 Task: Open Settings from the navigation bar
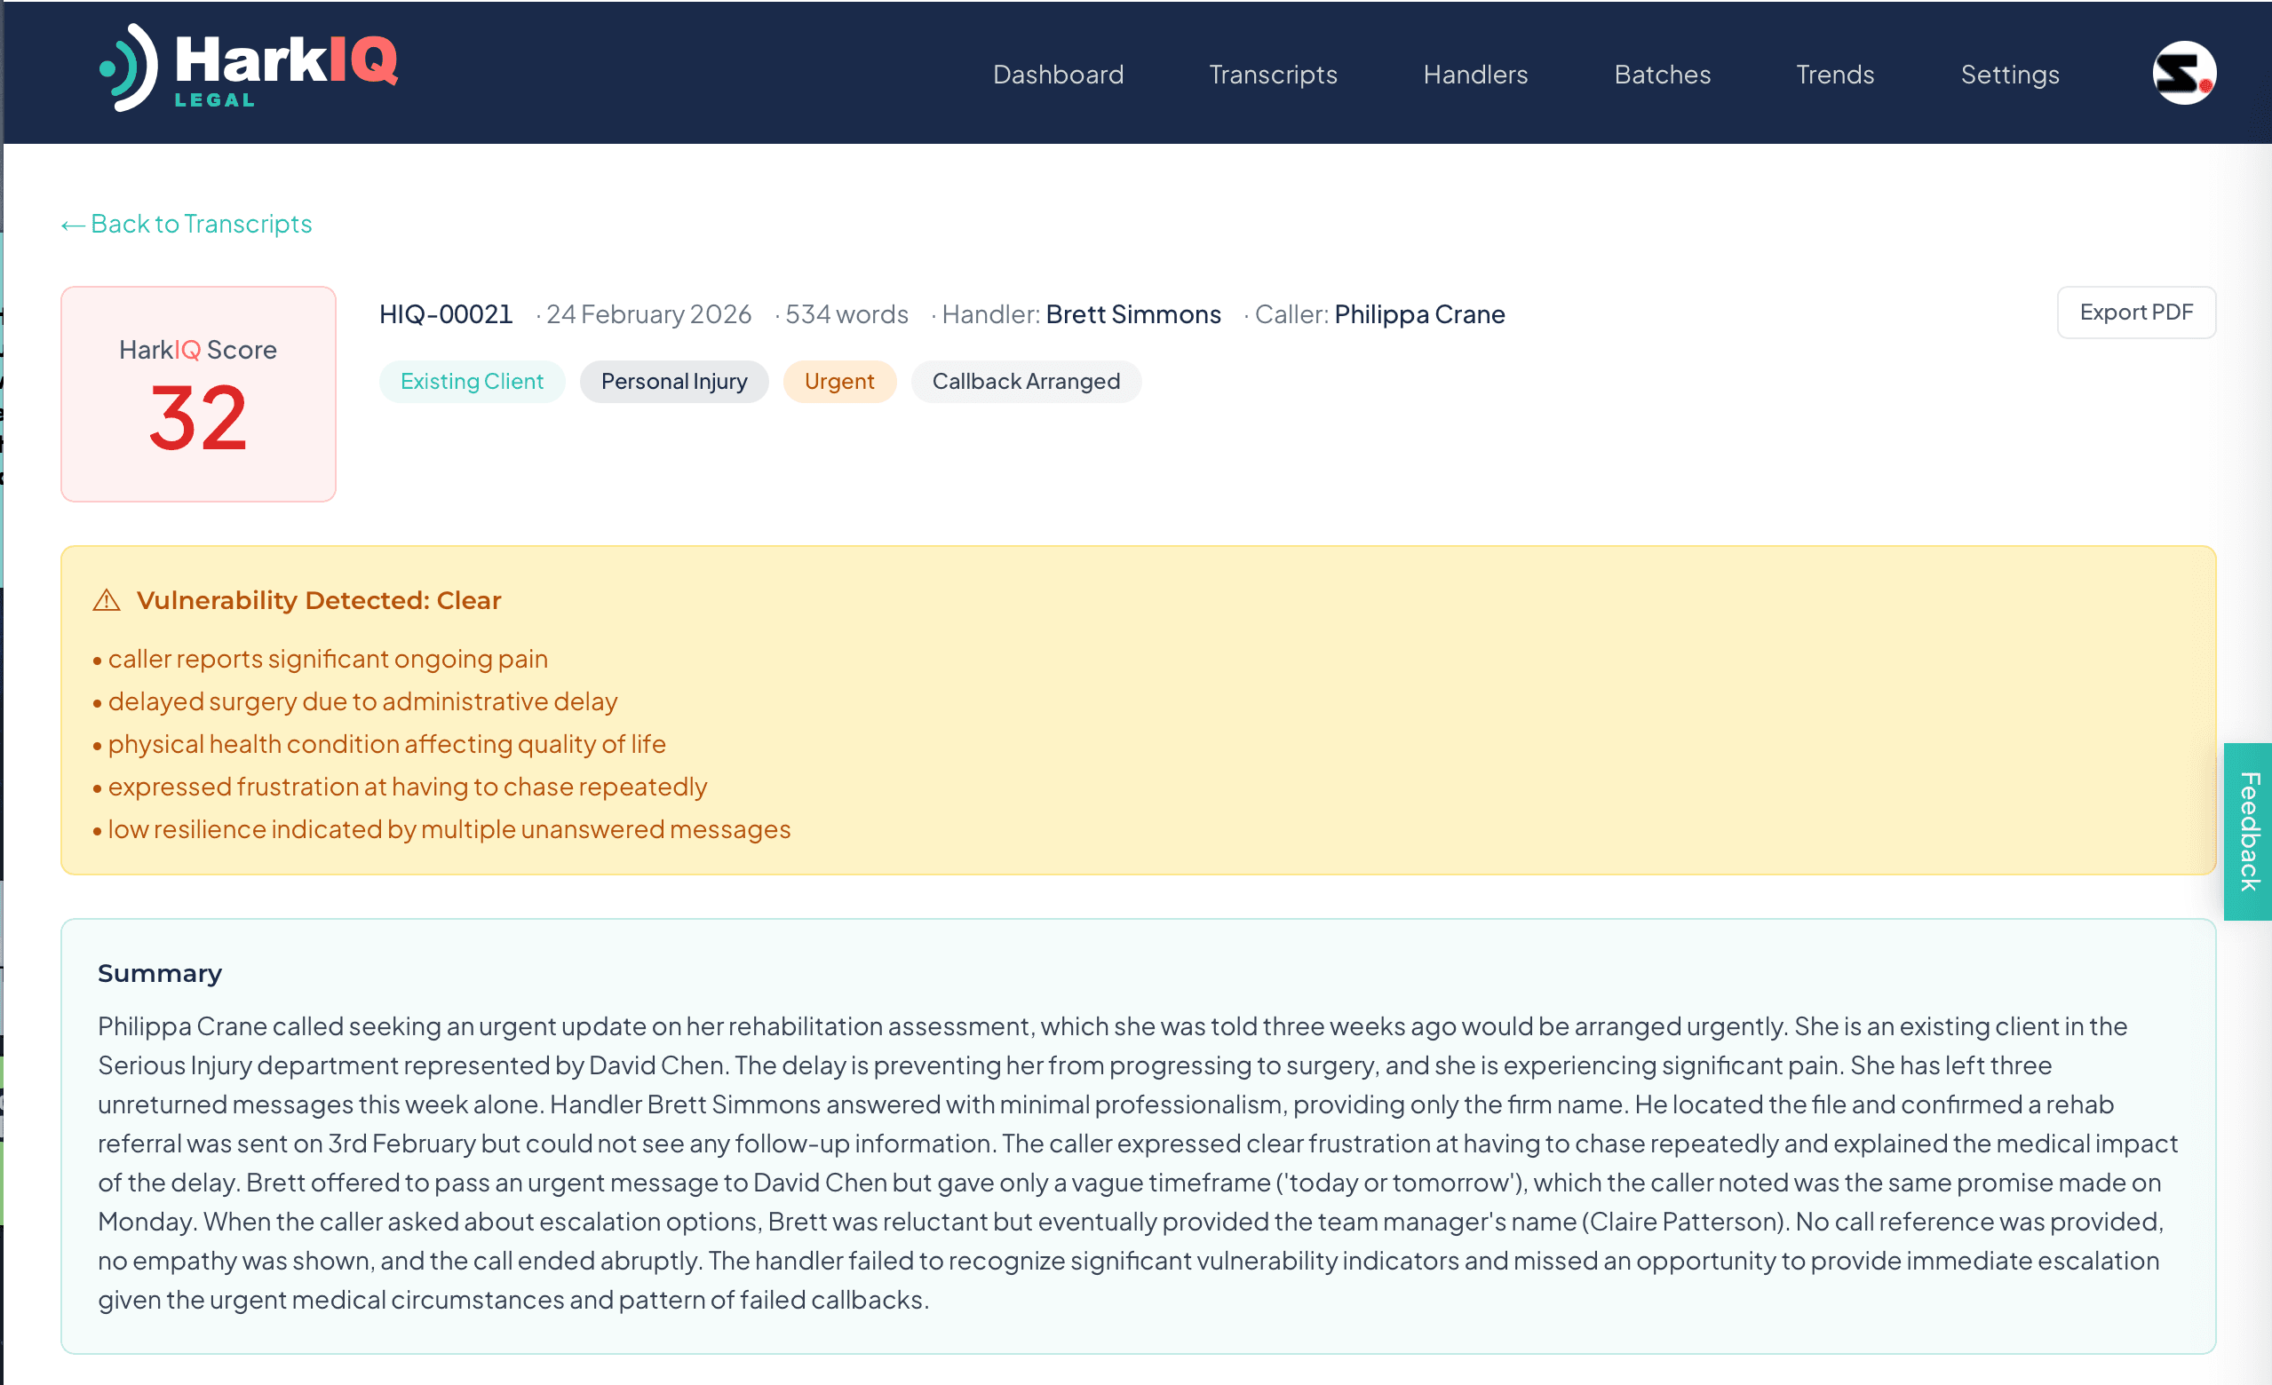(2010, 75)
